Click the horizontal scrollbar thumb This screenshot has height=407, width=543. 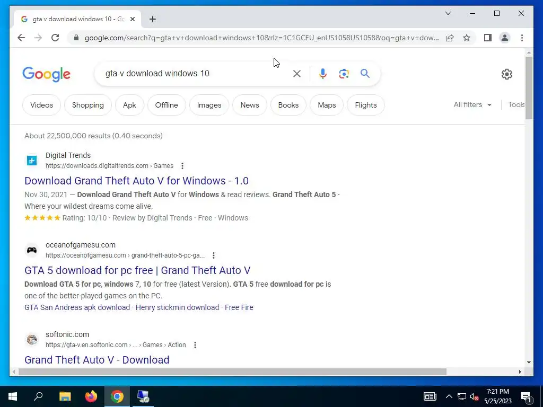pyautogui.click(x=232, y=371)
